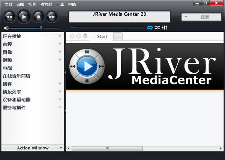Image resolution: width=225 pixels, height=160 pixels.
Task: Open the 视图 menu
Action: (x=32, y=4)
